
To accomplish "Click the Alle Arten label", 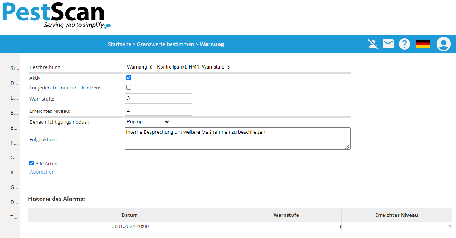I will point(46,164).
